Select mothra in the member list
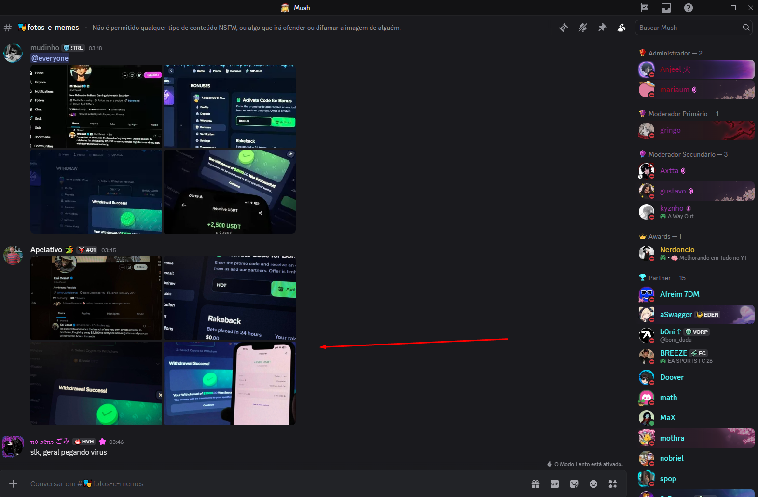 [x=696, y=438]
